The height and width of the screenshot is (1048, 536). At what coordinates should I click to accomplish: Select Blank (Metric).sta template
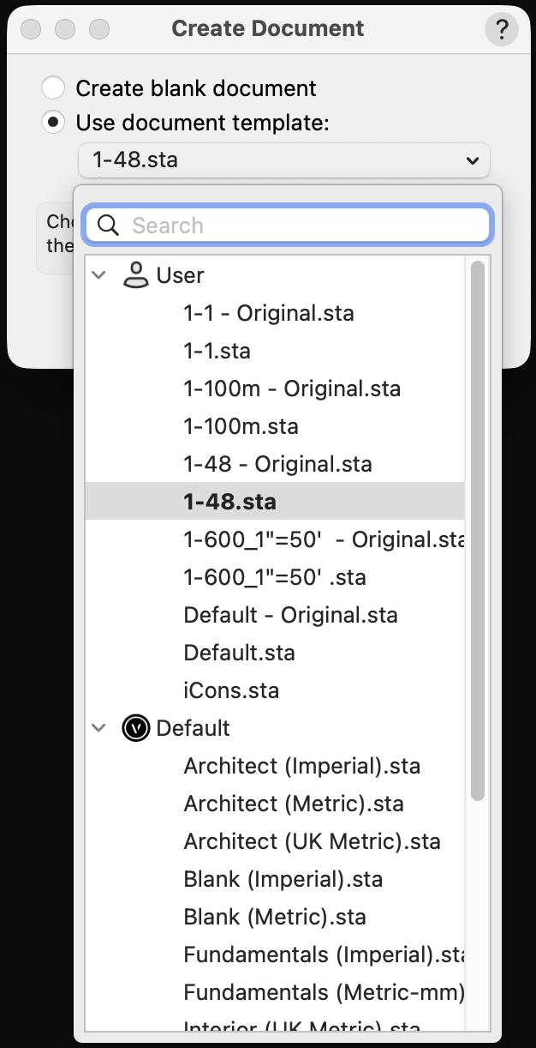pyautogui.click(x=275, y=917)
